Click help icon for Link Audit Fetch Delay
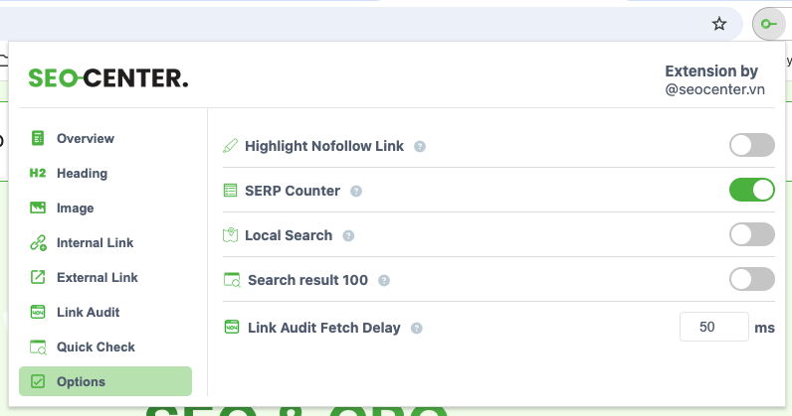This screenshot has width=792, height=416. pyautogui.click(x=416, y=328)
